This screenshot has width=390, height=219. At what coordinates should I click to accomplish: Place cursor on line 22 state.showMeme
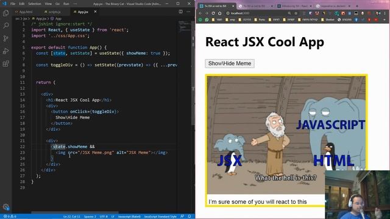(70, 147)
